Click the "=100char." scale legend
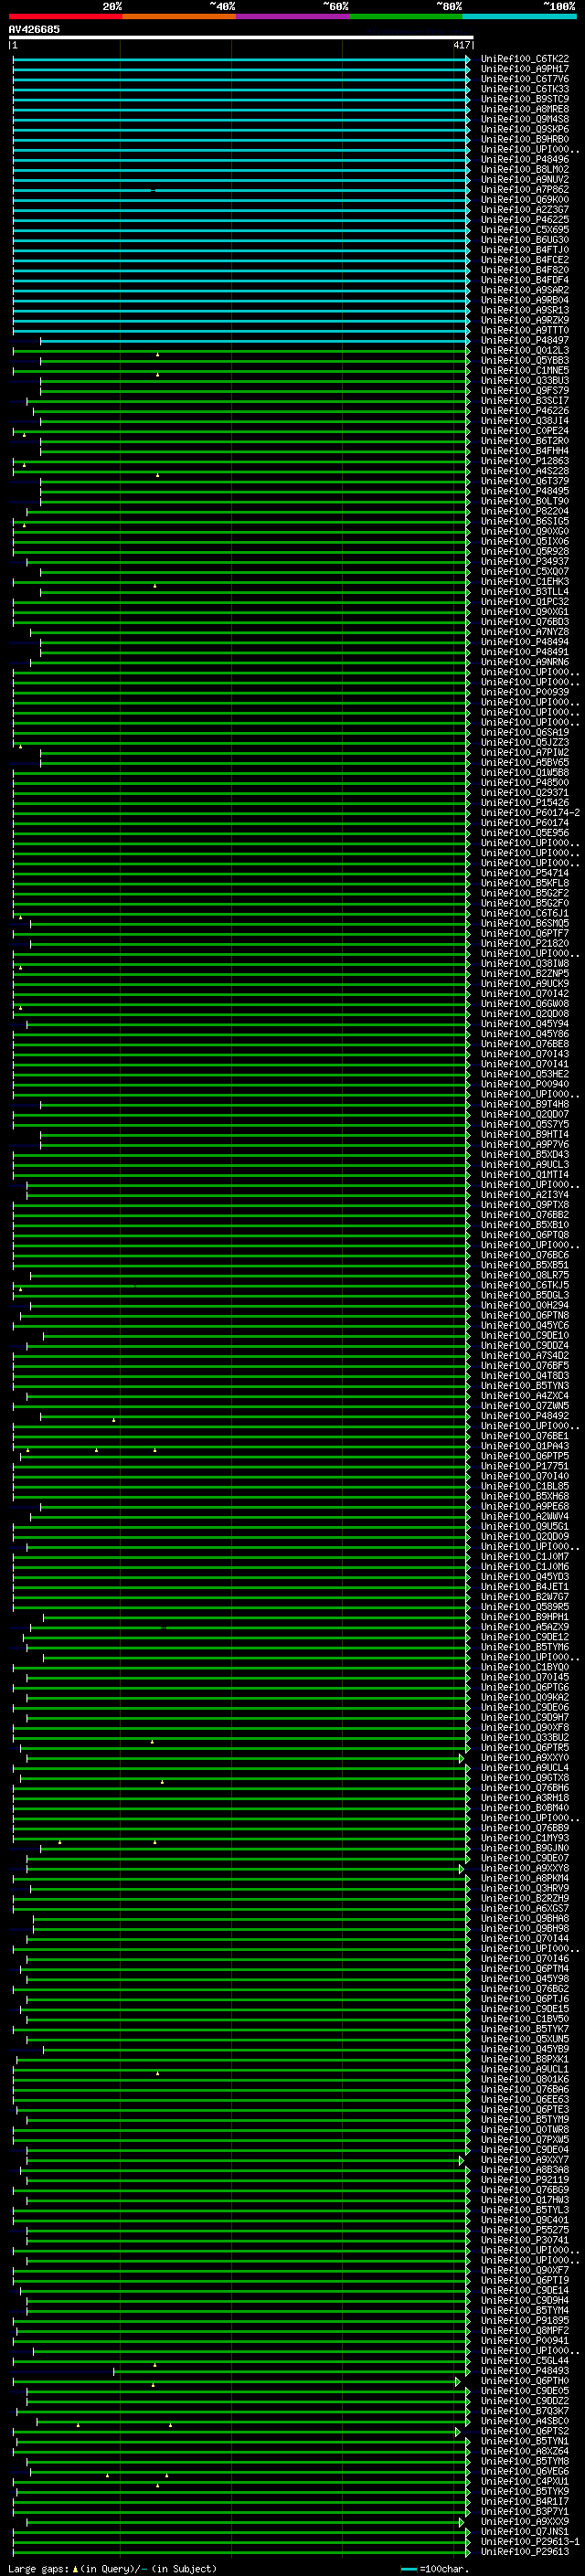This screenshot has height=2576, width=585. pos(443,2569)
